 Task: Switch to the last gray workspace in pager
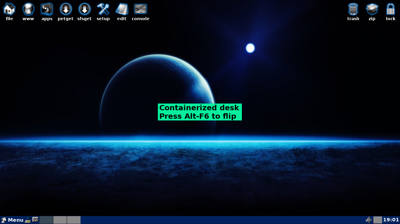pyautogui.click(x=74, y=220)
